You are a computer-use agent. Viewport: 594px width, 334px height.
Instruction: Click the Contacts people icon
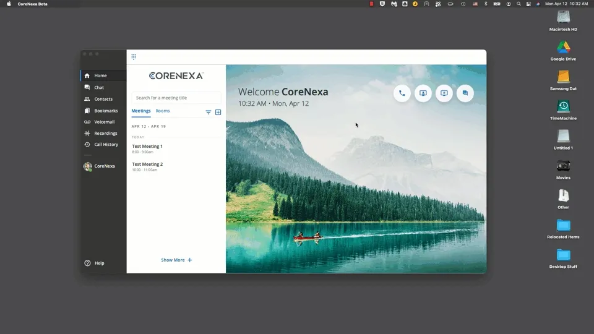pyautogui.click(x=87, y=99)
